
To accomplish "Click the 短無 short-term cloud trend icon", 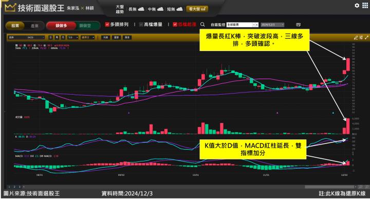I will tap(179, 9).
